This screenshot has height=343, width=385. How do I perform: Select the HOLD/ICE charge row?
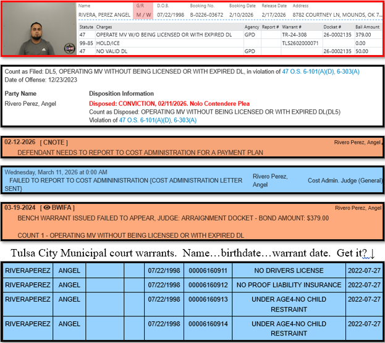108,43
